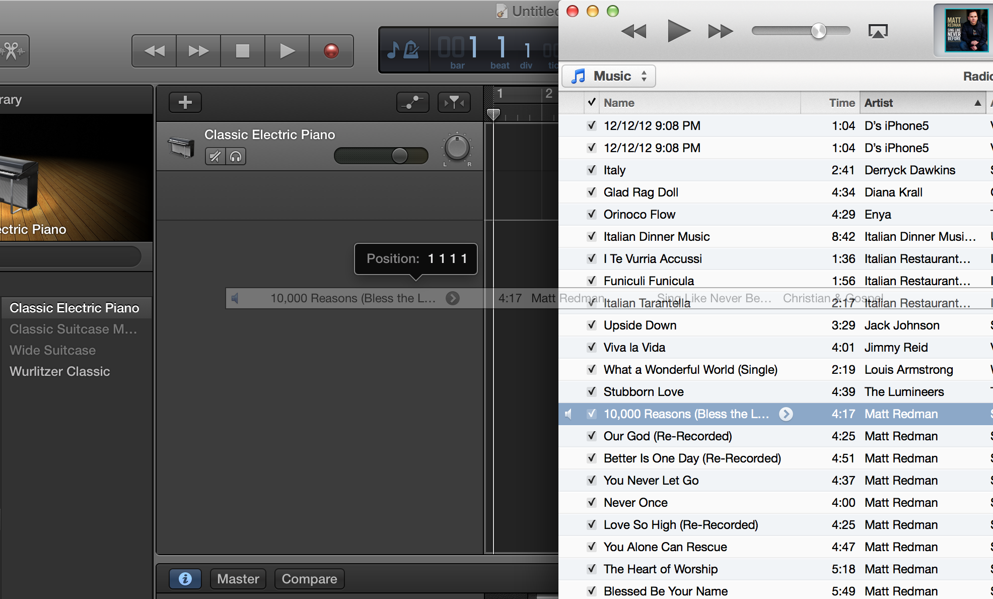Uncheck the 10,000 Reasons checkbox
Viewport: 993px width, 599px height.
[592, 414]
